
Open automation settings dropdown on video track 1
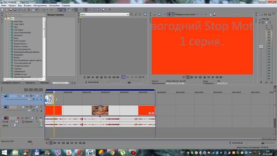click(34, 96)
